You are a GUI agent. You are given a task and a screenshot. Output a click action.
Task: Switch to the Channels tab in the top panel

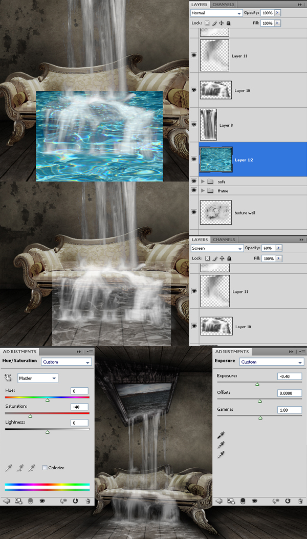pyautogui.click(x=223, y=5)
